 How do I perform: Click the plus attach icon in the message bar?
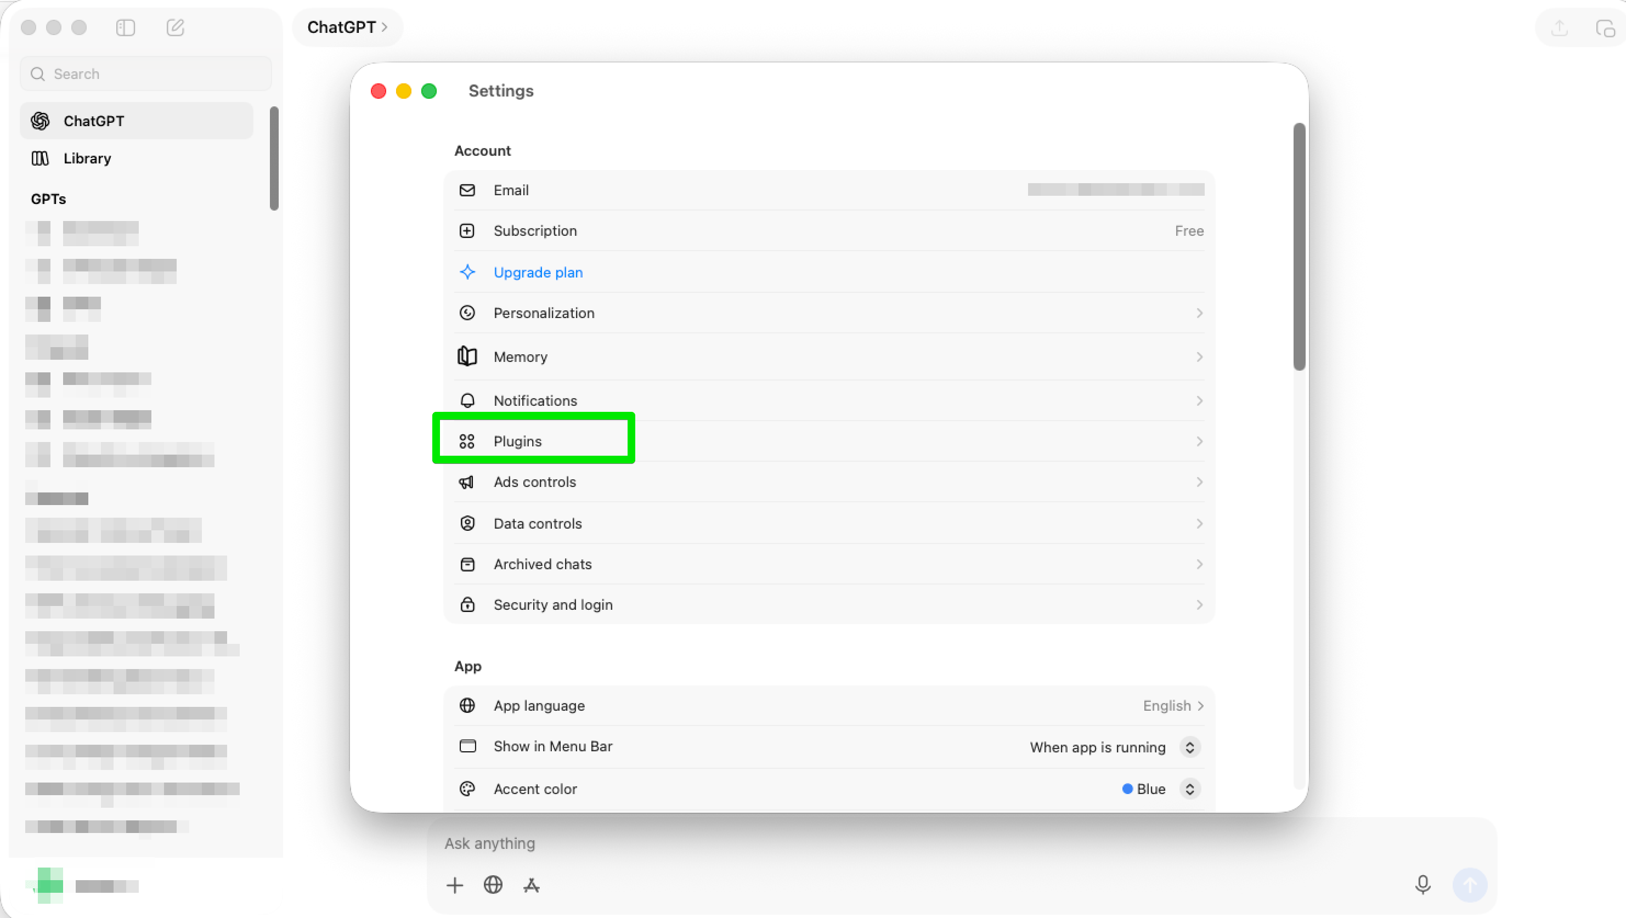tap(454, 885)
